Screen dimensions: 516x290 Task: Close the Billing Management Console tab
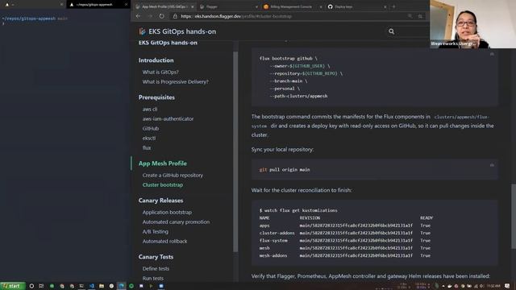[x=321, y=6]
